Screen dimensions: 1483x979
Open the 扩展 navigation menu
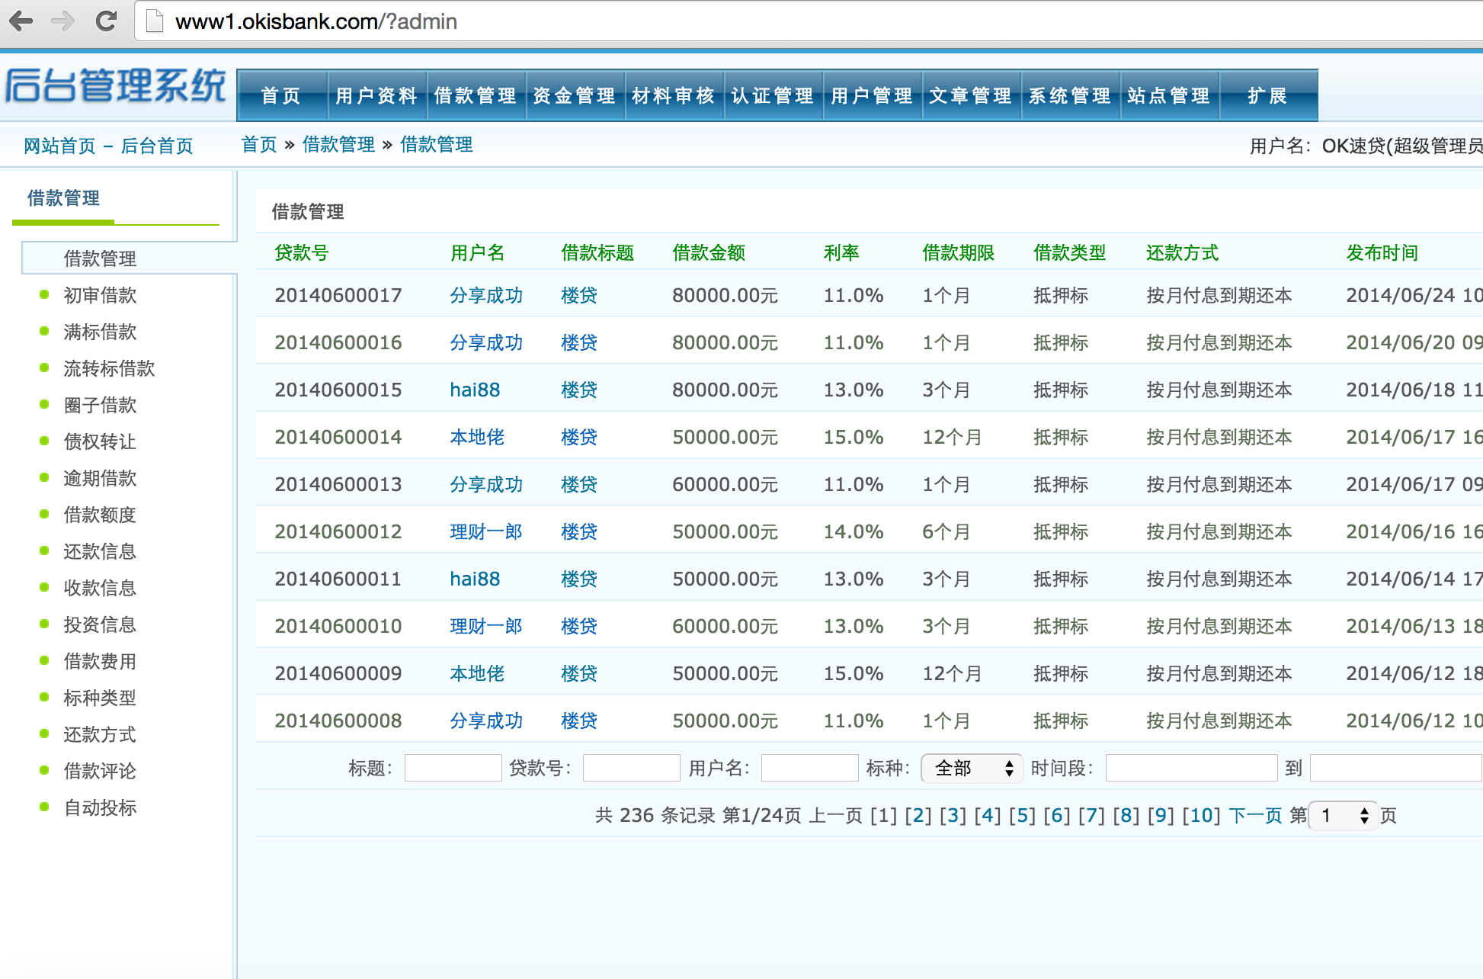pyautogui.click(x=1268, y=95)
